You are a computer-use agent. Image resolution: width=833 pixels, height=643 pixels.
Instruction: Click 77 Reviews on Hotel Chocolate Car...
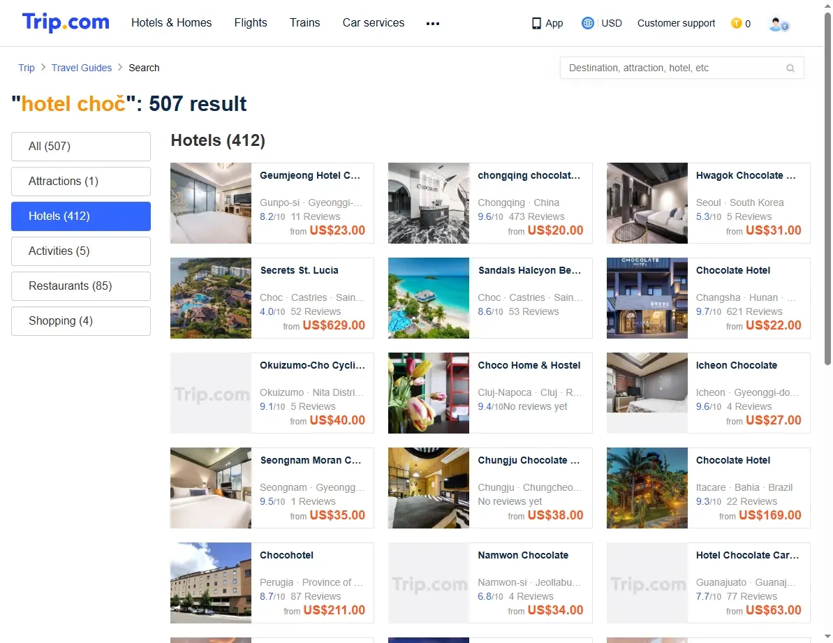pos(752,597)
